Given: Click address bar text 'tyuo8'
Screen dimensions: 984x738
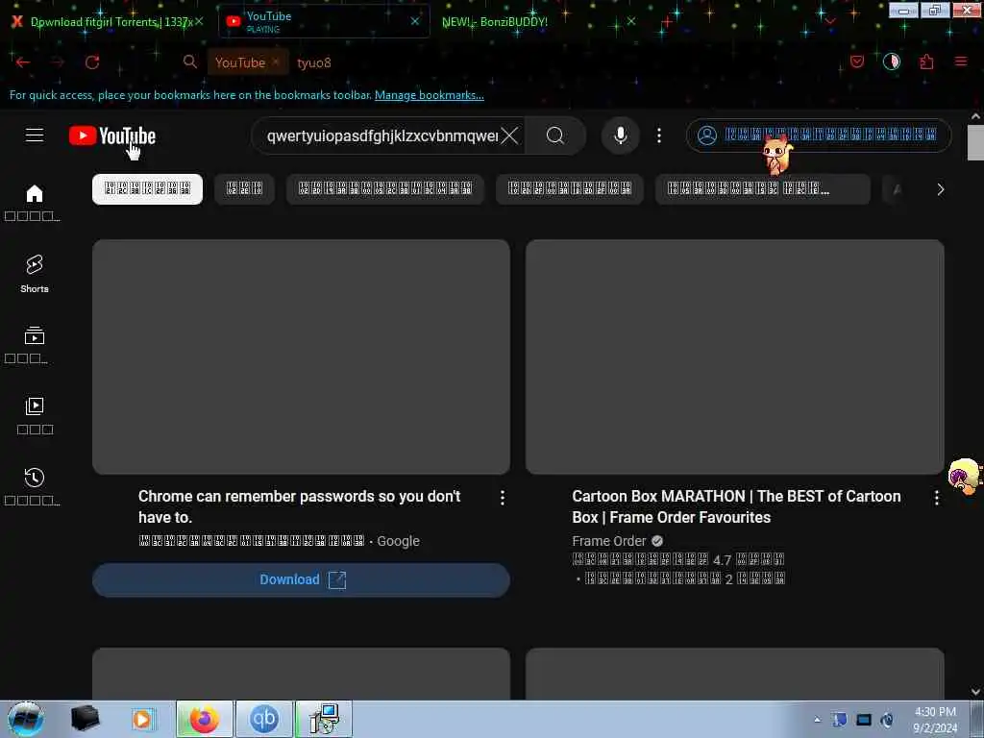Looking at the screenshot, I should (x=314, y=62).
